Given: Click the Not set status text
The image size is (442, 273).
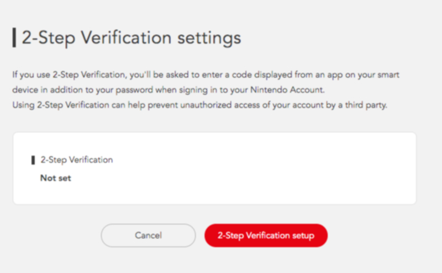Looking at the screenshot, I should click(56, 178).
